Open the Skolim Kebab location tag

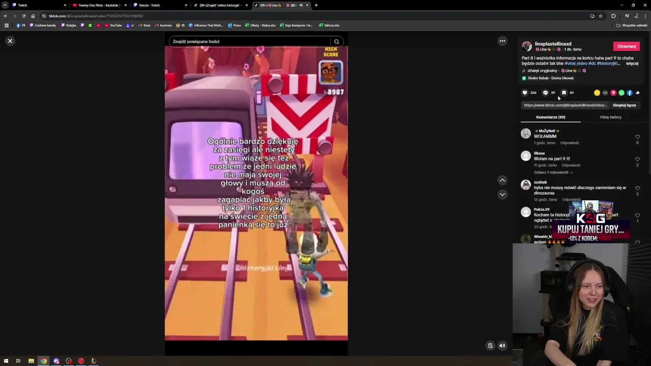548,78
